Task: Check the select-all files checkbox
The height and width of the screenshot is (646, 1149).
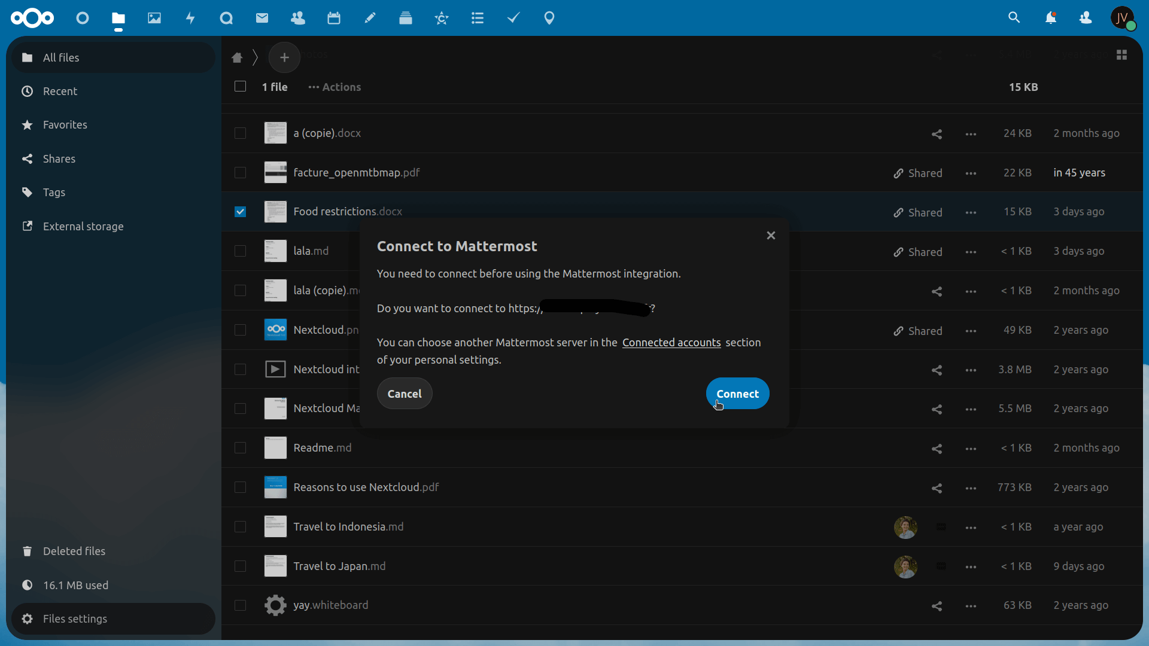Action: [x=240, y=86]
